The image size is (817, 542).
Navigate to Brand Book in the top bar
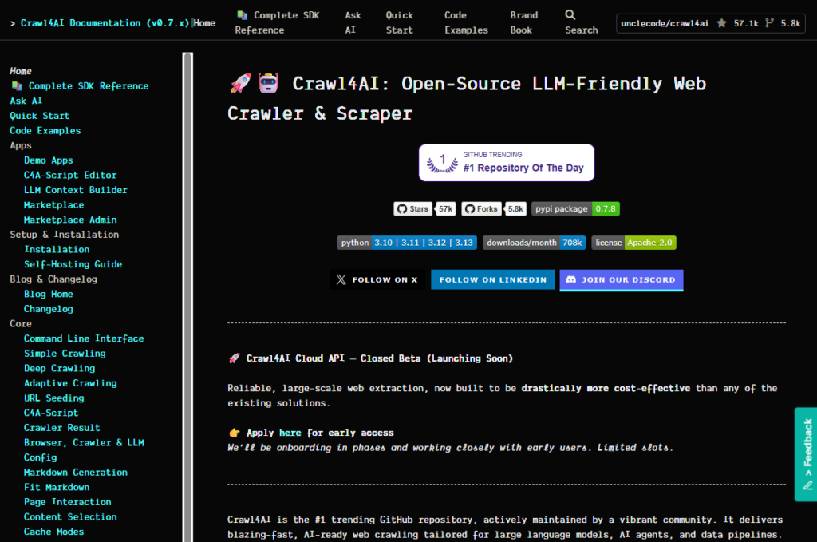[523, 22]
